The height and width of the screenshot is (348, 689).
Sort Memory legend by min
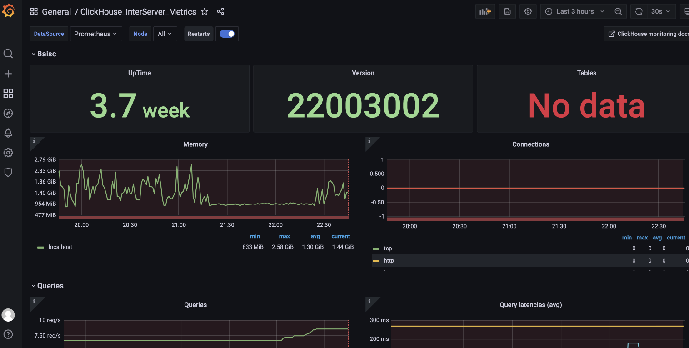(255, 236)
